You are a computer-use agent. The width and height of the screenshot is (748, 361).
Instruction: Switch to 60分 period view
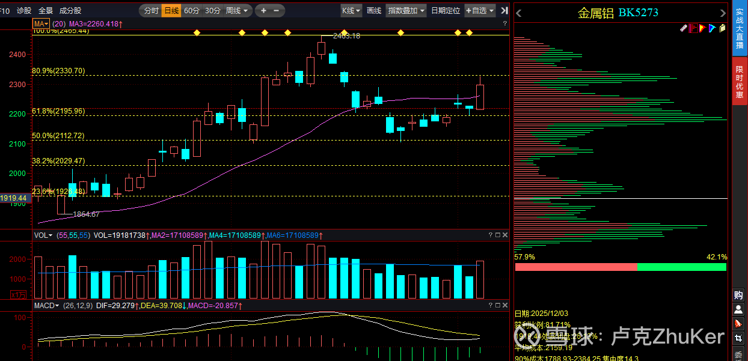pyautogui.click(x=191, y=11)
